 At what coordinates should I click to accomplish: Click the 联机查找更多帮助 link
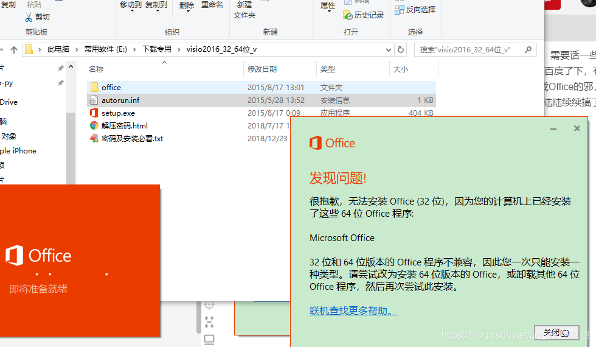click(353, 310)
